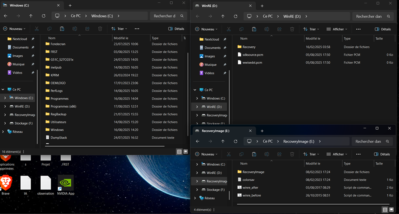Image resolution: width=399 pixels, height=214 pixels.
Task: Open Brave browser desktop icon
Action: click(6, 186)
